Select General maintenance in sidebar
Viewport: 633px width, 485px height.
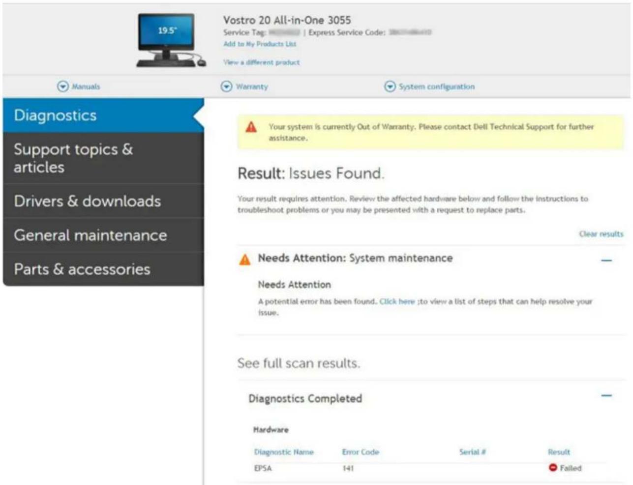pos(103,235)
